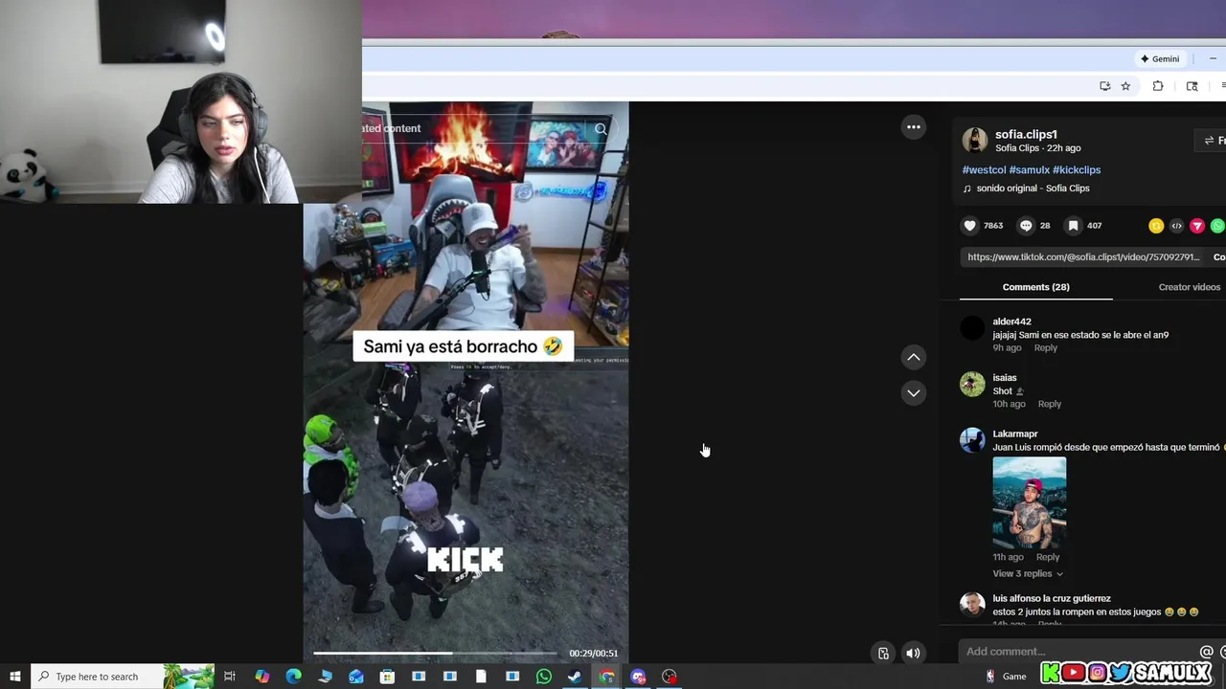The image size is (1226, 689).
Task: Bookmark page with the star icon
Action: click(1125, 86)
